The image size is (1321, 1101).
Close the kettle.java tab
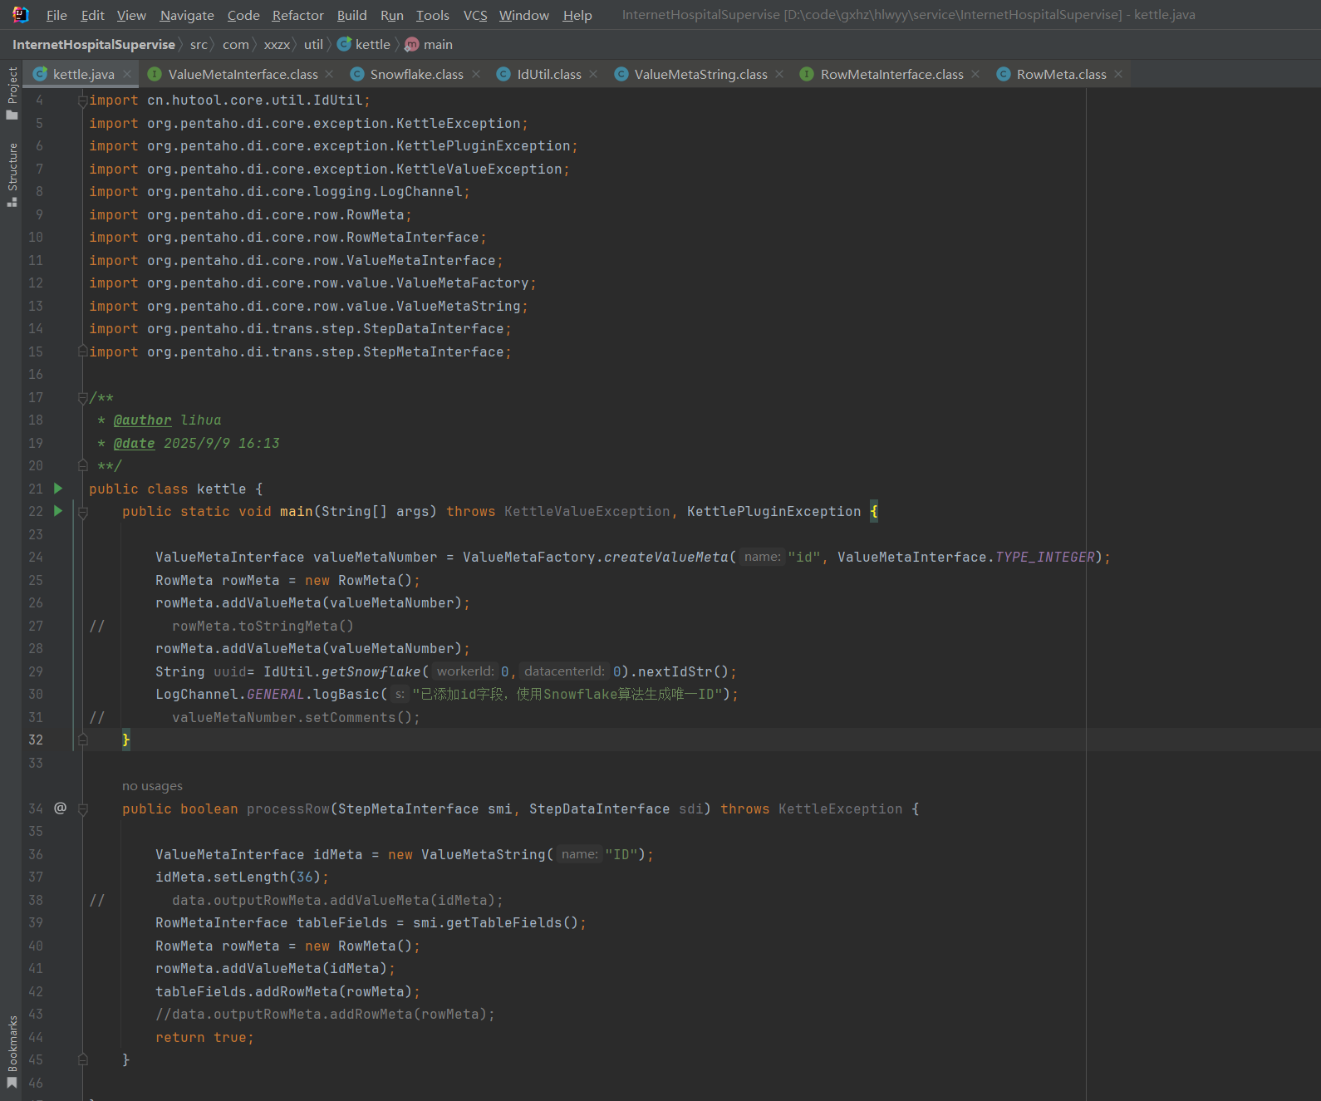pos(127,74)
